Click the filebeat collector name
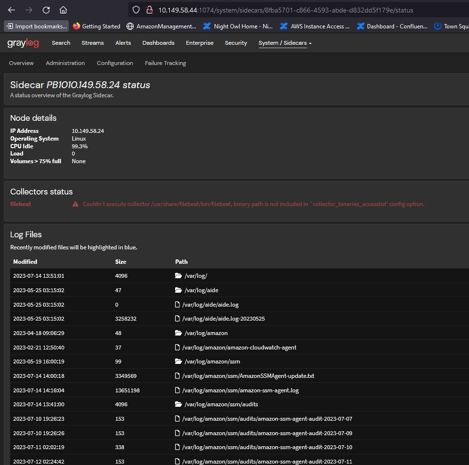 pyautogui.click(x=21, y=204)
